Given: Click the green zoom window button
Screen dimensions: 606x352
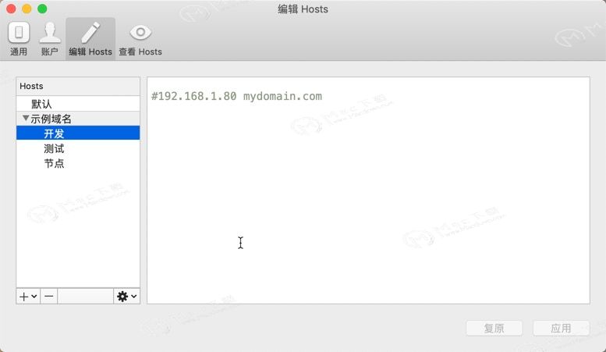Looking at the screenshot, I should (x=42, y=9).
